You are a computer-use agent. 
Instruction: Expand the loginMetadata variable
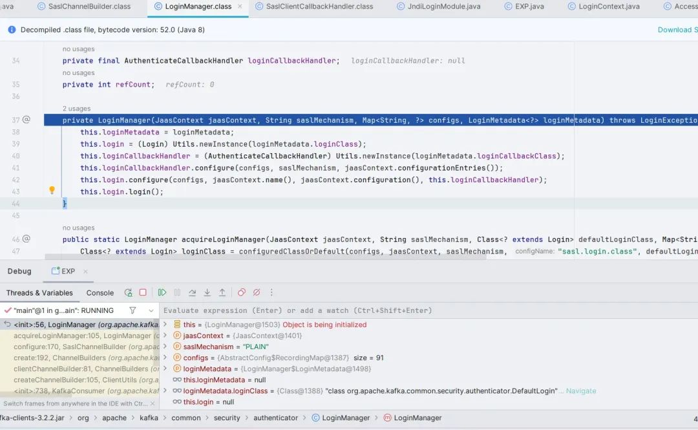165,369
